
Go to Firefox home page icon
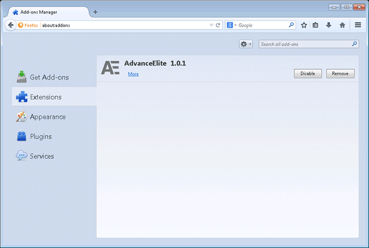click(342, 25)
